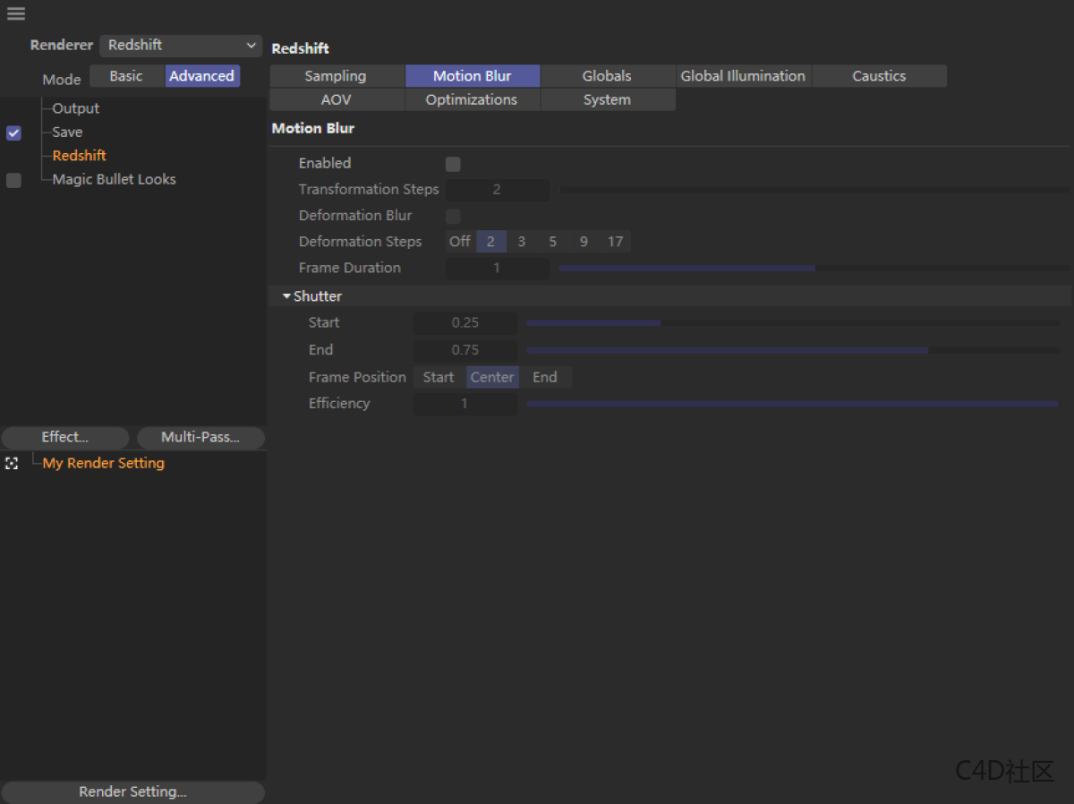
Task: Set Frame Position to End
Action: (545, 377)
